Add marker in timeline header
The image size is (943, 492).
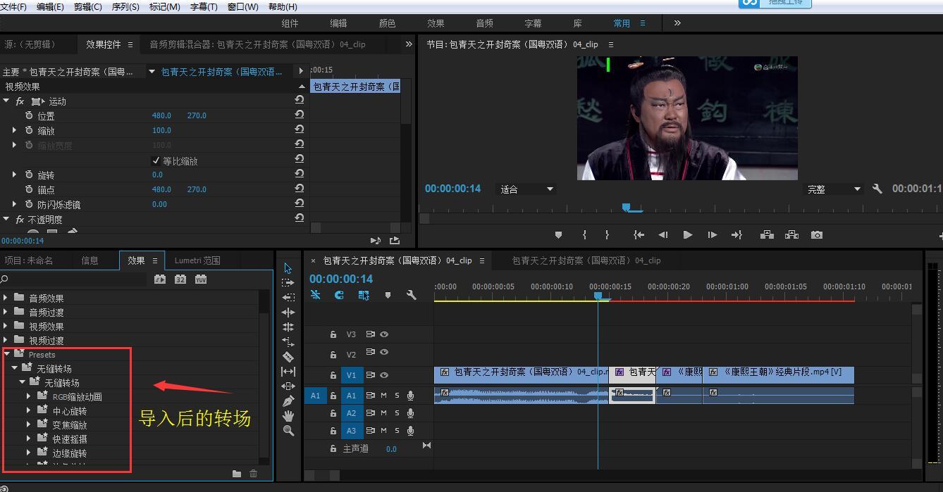click(388, 295)
